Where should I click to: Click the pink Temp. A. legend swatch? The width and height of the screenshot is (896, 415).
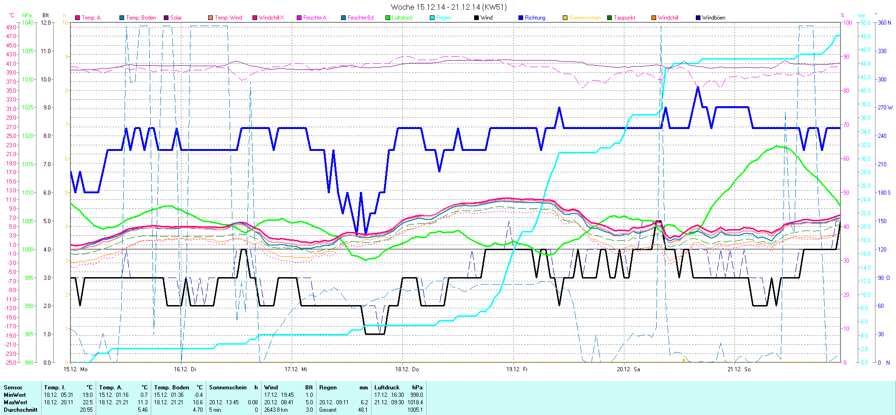(77, 18)
